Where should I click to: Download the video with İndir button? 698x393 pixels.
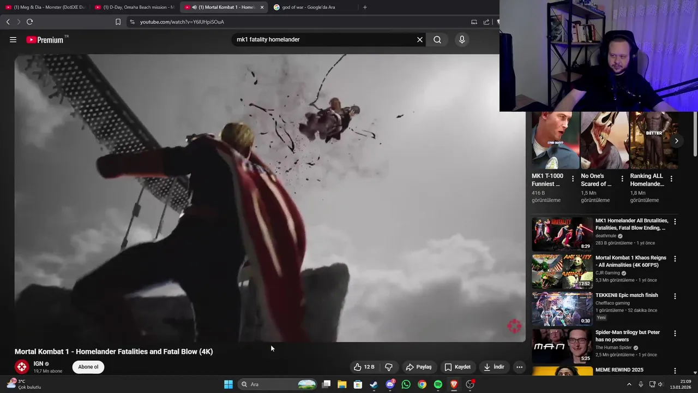(x=494, y=367)
